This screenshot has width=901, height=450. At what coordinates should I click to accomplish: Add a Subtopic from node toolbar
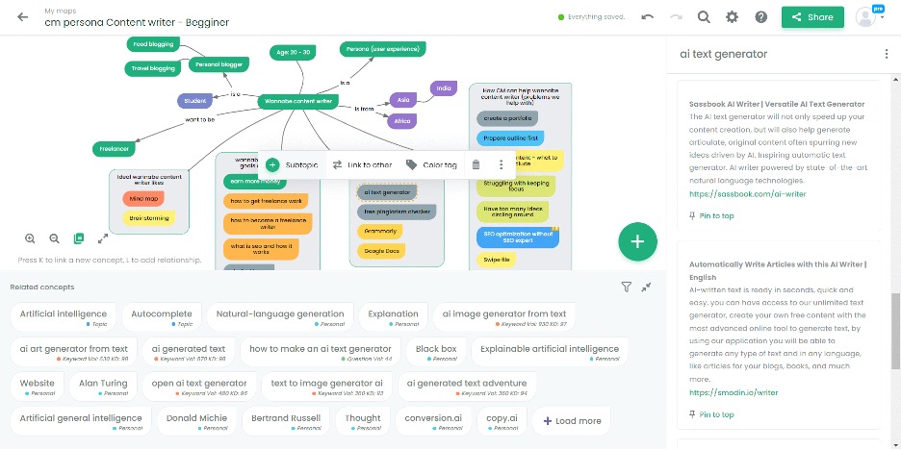(292, 165)
